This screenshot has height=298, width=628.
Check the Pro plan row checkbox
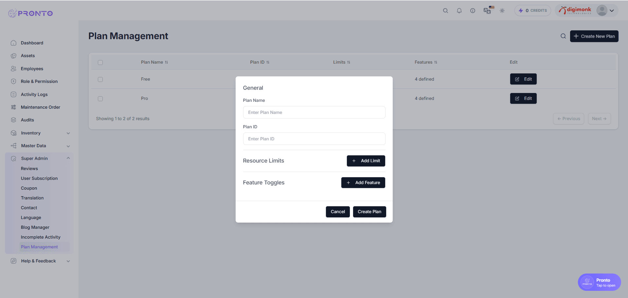100,98
